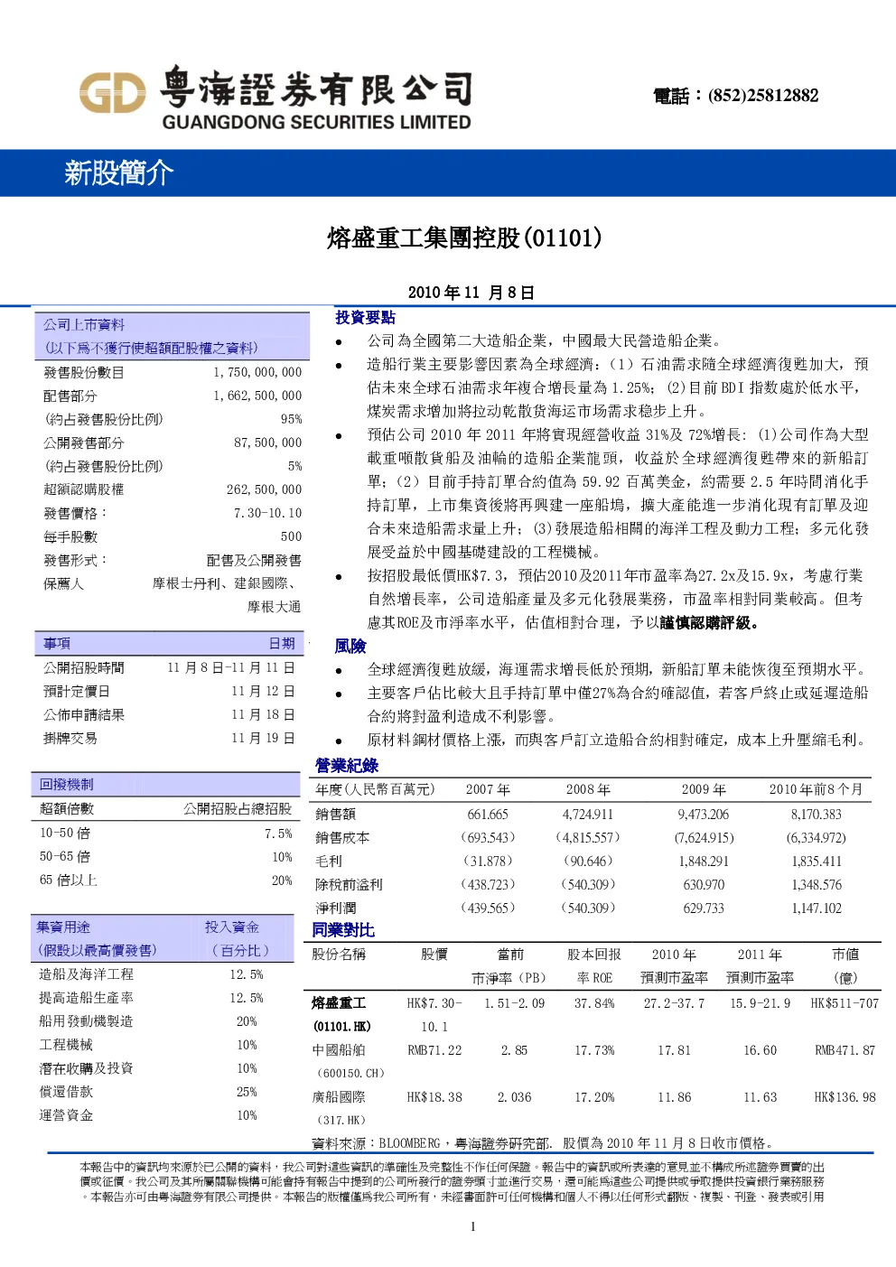Click the 淨利潤 value 1,147.102
The image size is (896, 1267).
[817, 908]
